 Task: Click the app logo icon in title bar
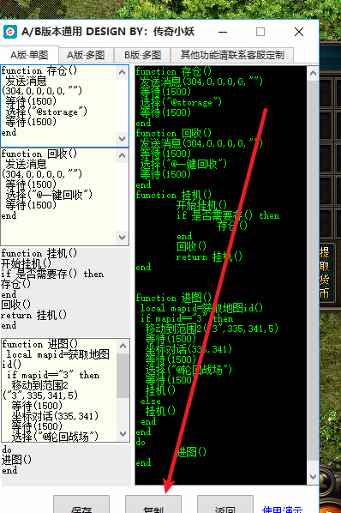(x=10, y=32)
